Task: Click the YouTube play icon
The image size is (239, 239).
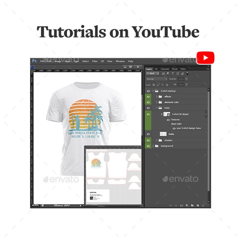Action: (x=205, y=58)
